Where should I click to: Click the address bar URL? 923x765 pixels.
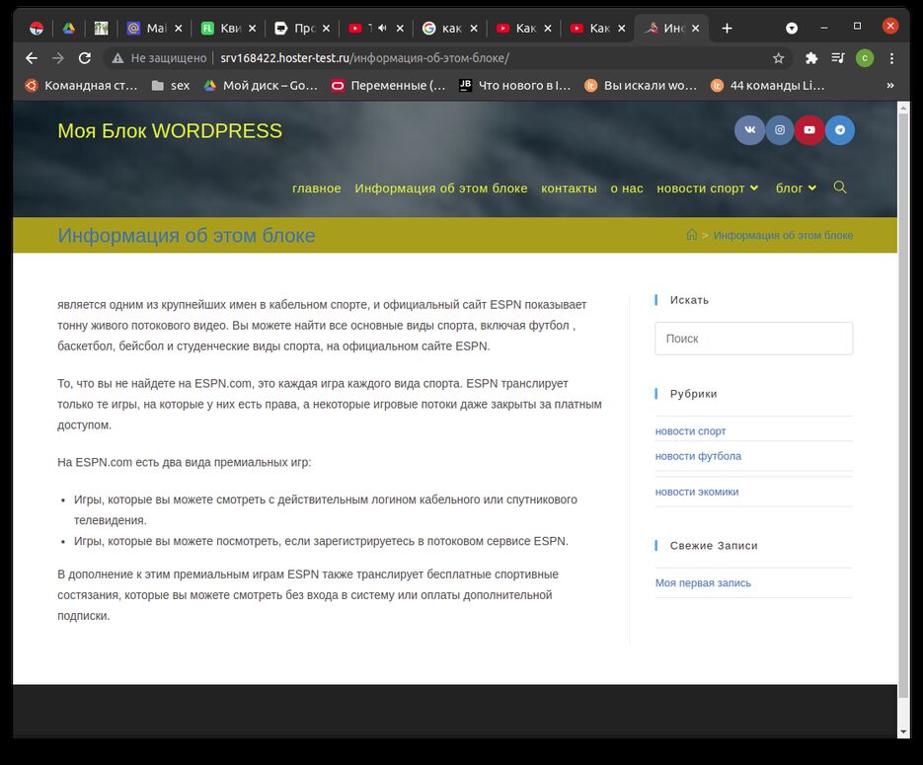click(364, 57)
